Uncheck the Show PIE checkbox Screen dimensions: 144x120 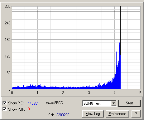[4, 103]
